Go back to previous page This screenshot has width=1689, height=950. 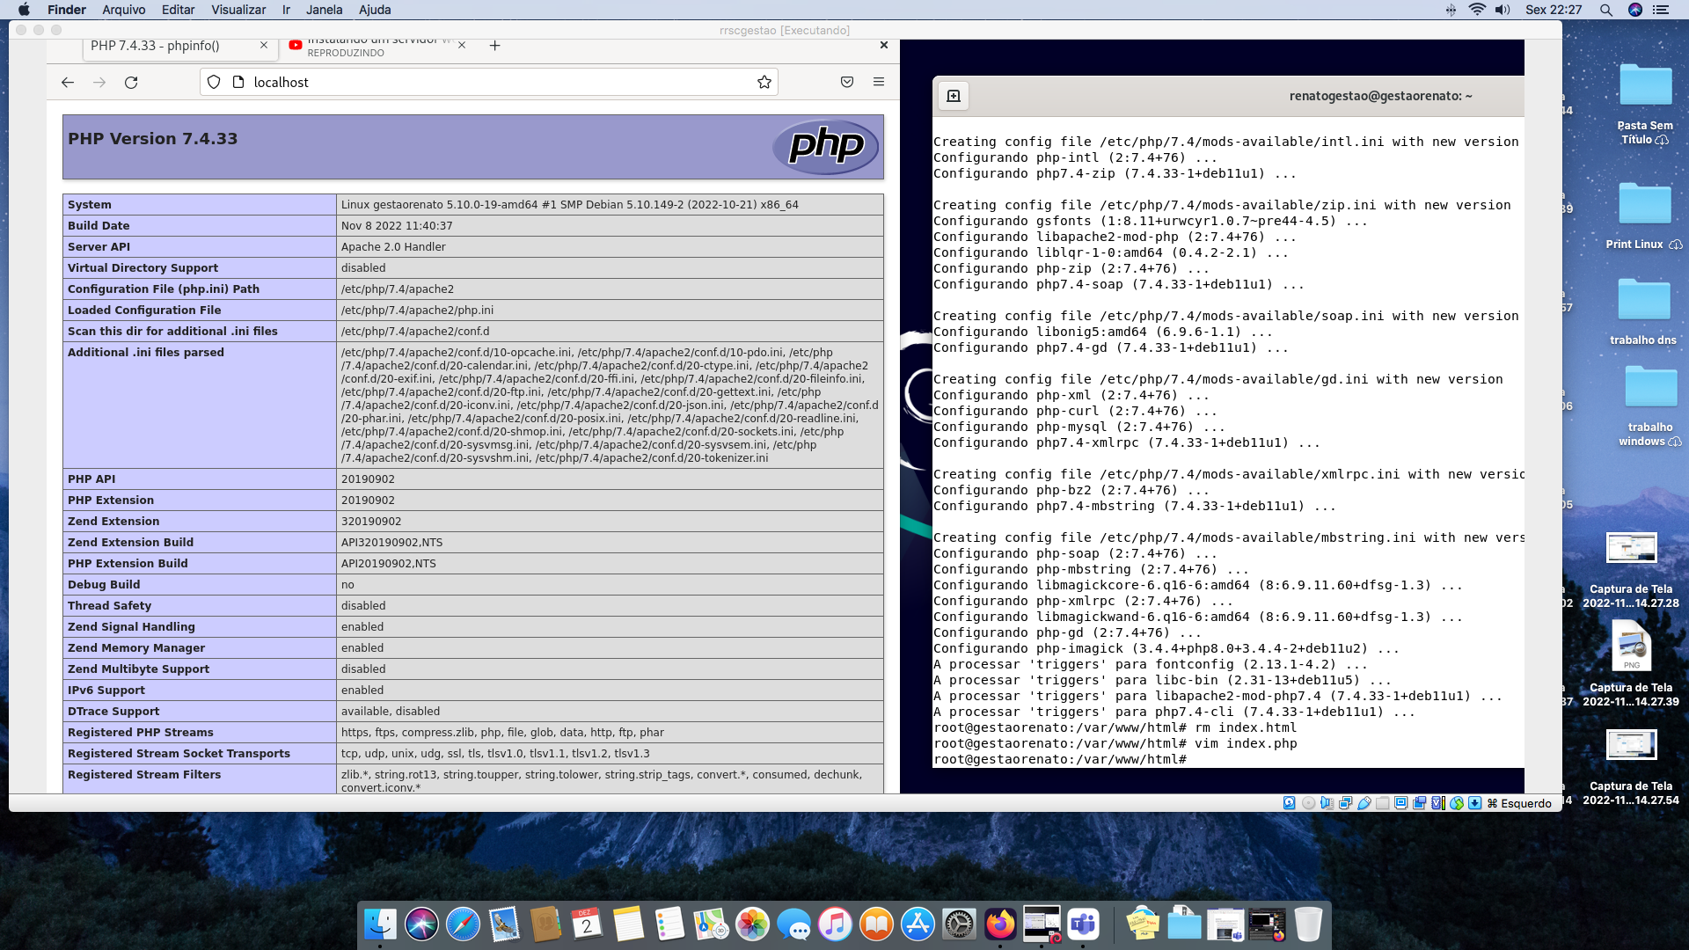(x=68, y=83)
